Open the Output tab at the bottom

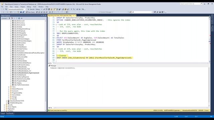point(3,113)
